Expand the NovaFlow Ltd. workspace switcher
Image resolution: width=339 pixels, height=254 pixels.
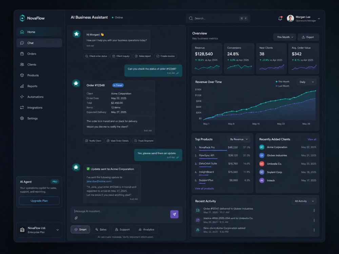coord(58,230)
